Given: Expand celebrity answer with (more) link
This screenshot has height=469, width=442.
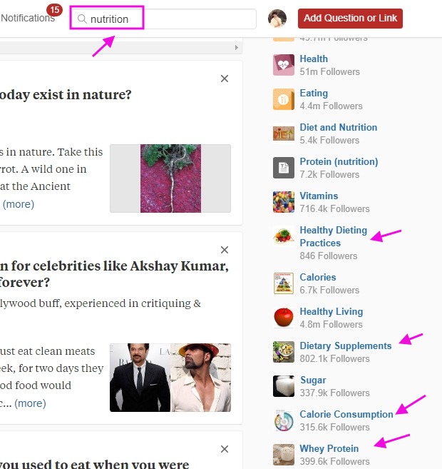Looking at the screenshot, I should point(30,403).
